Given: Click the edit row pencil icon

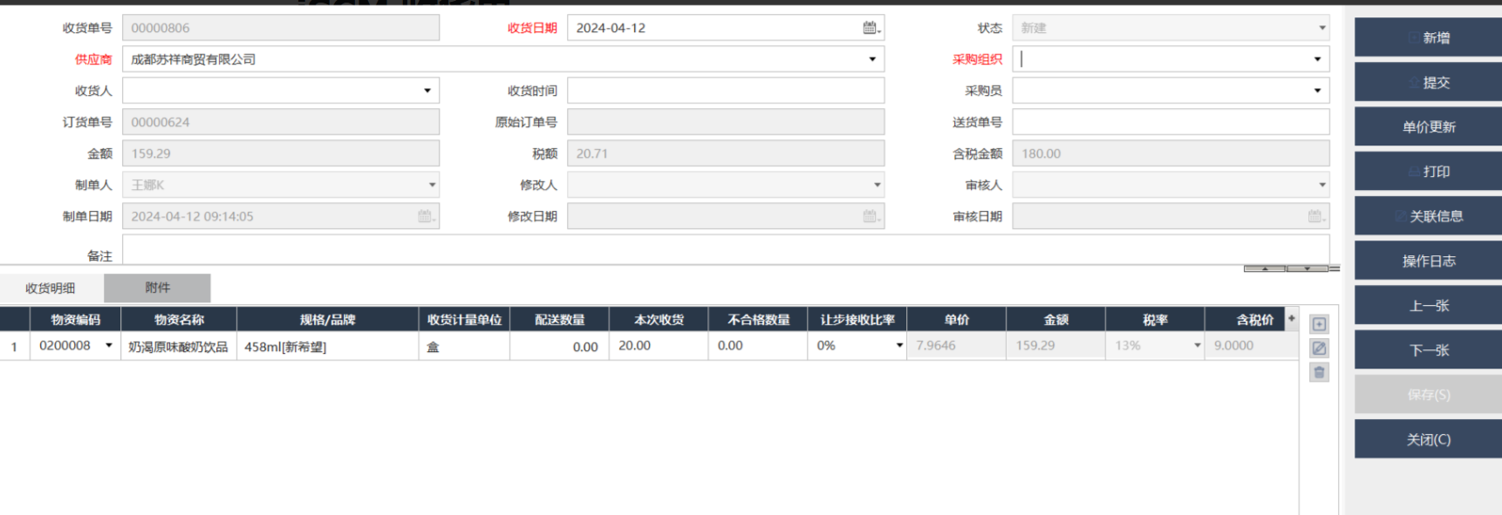Looking at the screenshot, I should (x=1319, y=349).
